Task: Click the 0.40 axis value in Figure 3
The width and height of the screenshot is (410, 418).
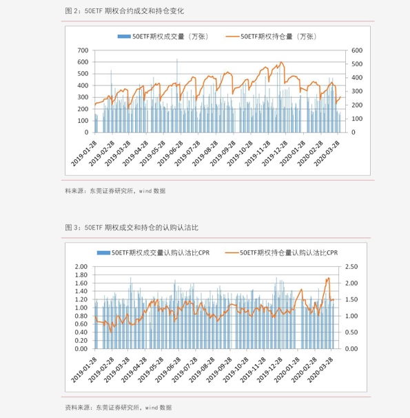Action: (x=81, y=332)
